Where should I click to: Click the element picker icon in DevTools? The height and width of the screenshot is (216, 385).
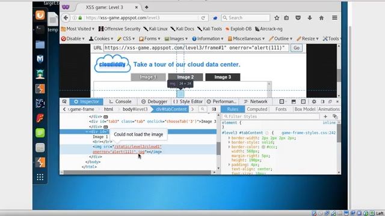pyautogui.click(x=64, y=101)
